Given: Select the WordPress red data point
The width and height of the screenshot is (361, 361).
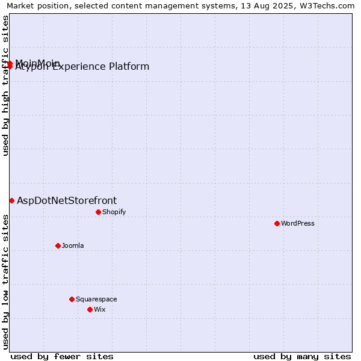Looking at the screenshot, I should point(277,224).
